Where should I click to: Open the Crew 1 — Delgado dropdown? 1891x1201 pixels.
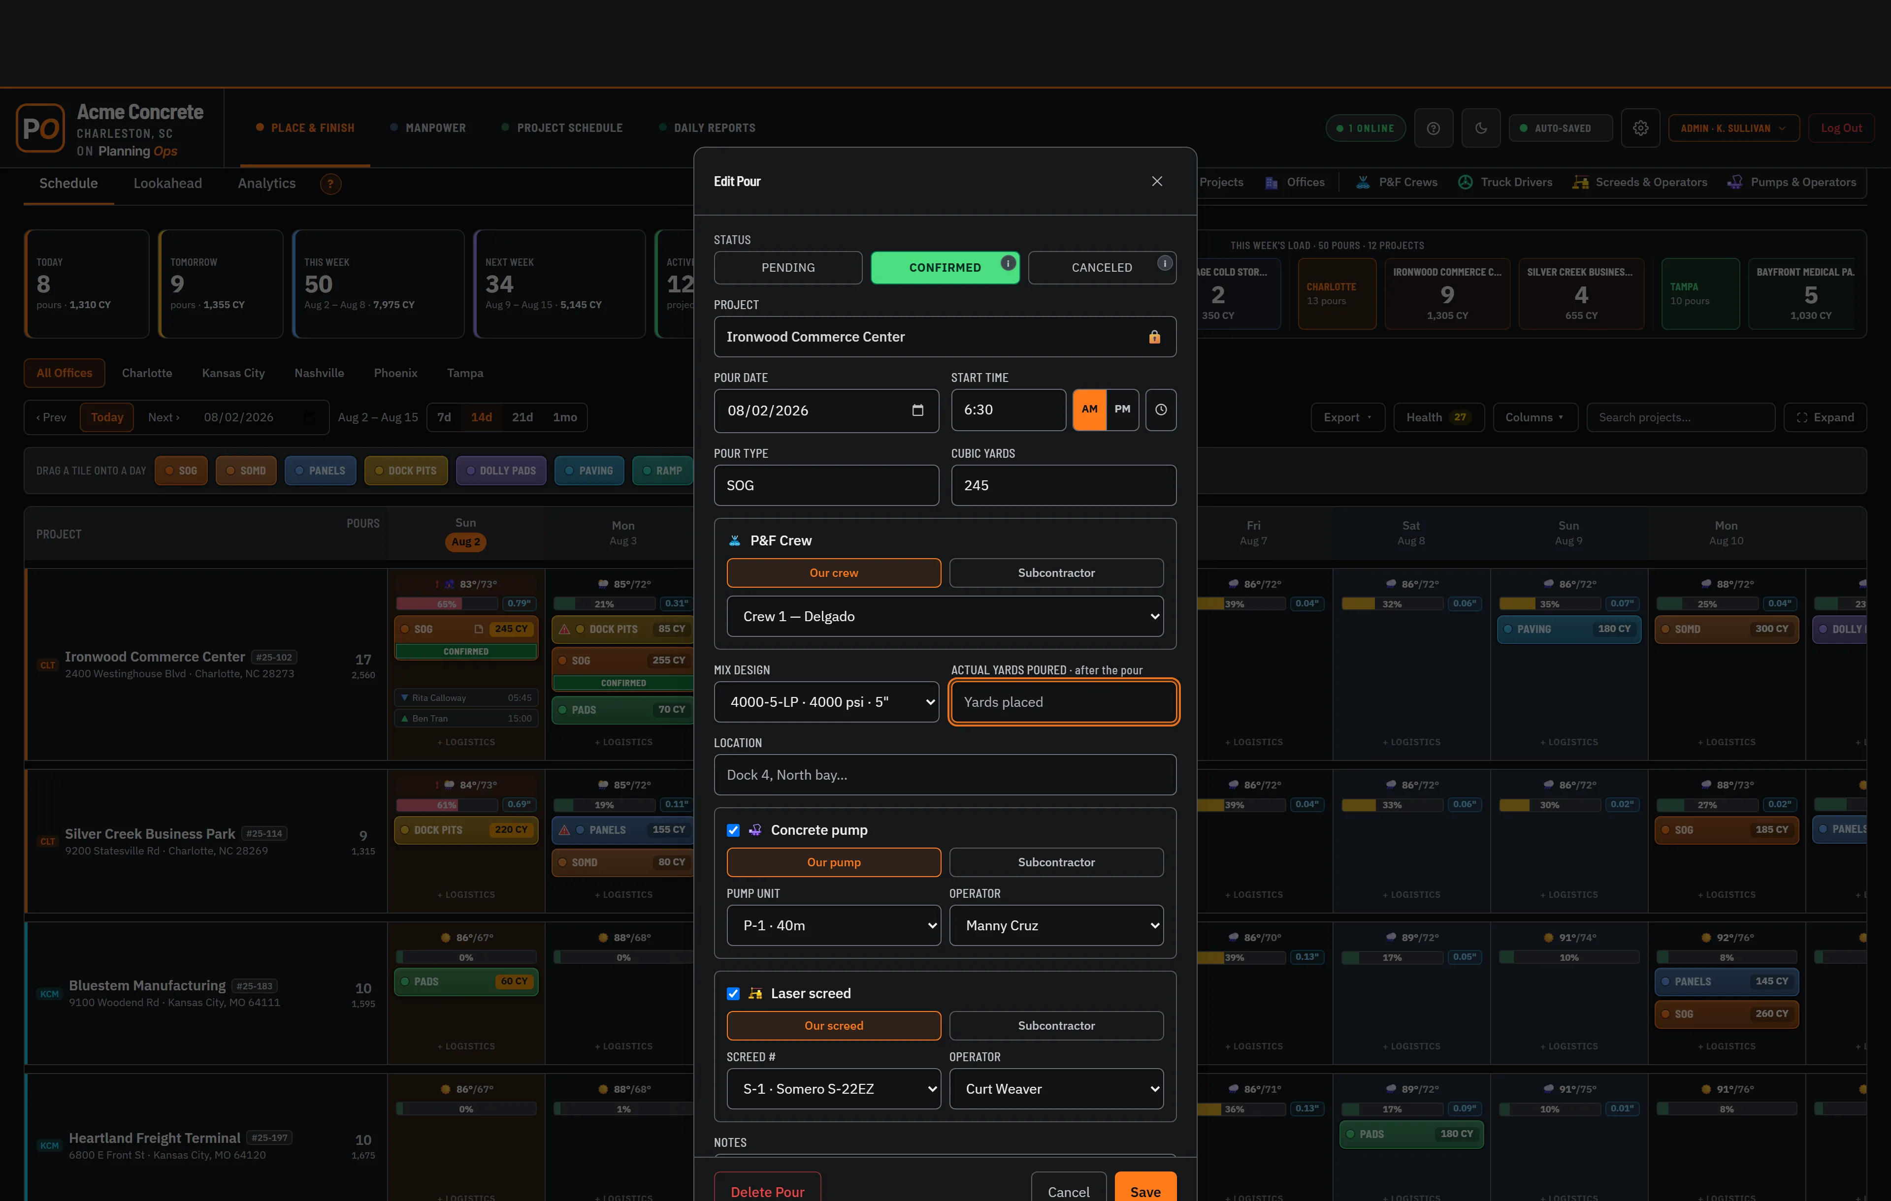pyautogui.click(x=945, y=617)
